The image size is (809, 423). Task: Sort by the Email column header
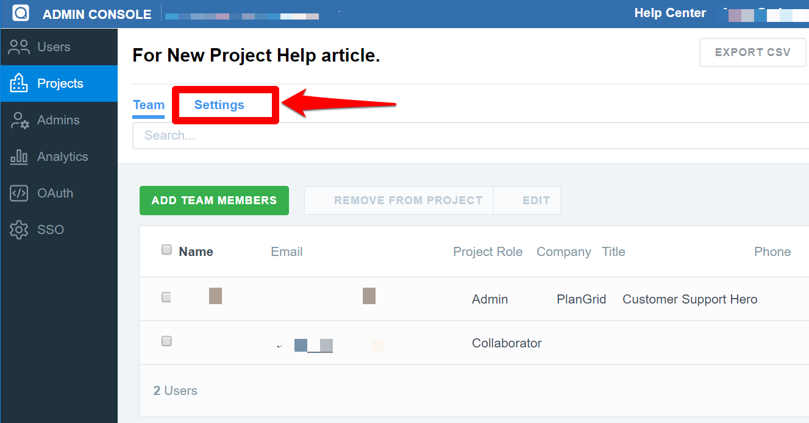click(287, 252)
